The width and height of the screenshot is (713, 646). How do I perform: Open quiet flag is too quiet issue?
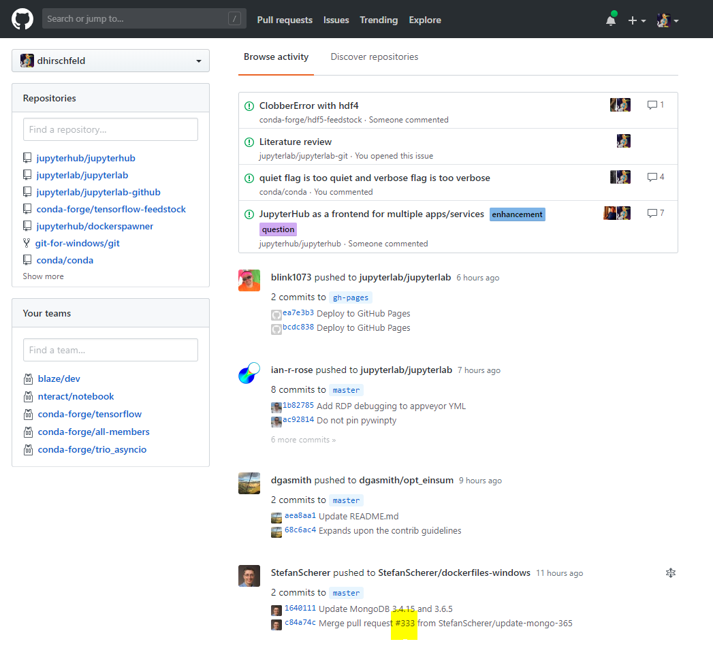tap(375, 178)
